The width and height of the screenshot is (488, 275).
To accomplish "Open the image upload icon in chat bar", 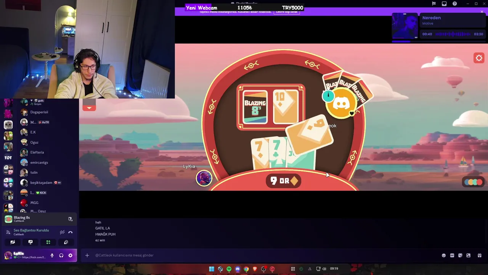I will coord(469,256).
